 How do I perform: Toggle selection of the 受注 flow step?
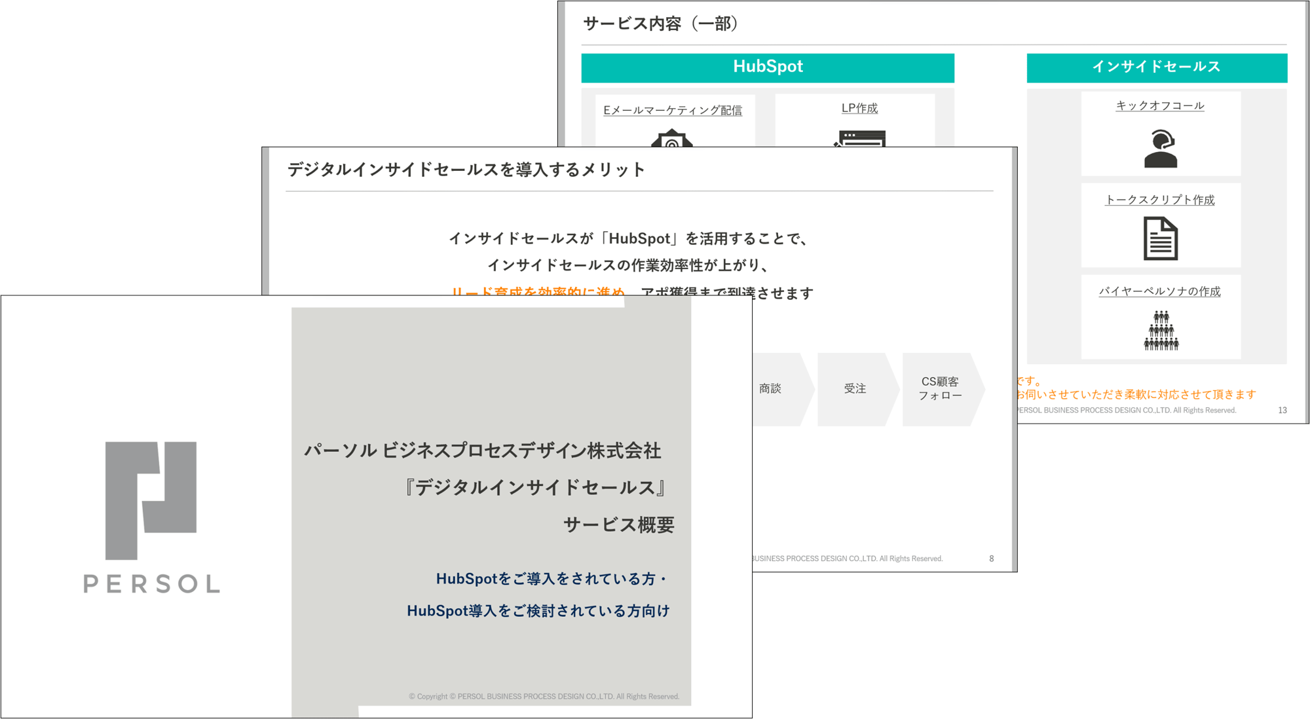pyautogui.click(x=855, y=388)
